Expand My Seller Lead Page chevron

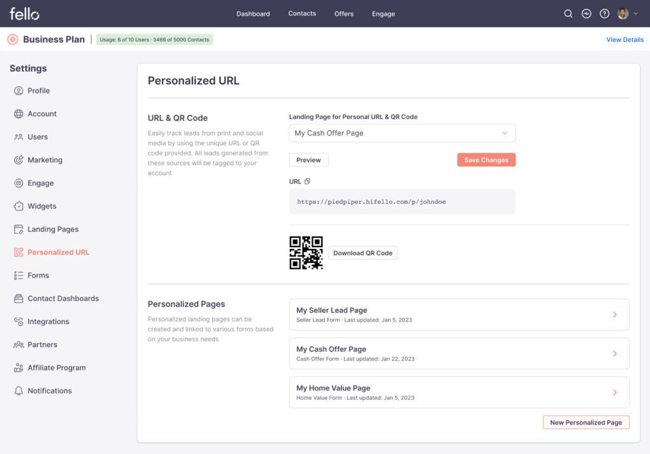click(x=614, y=315)
